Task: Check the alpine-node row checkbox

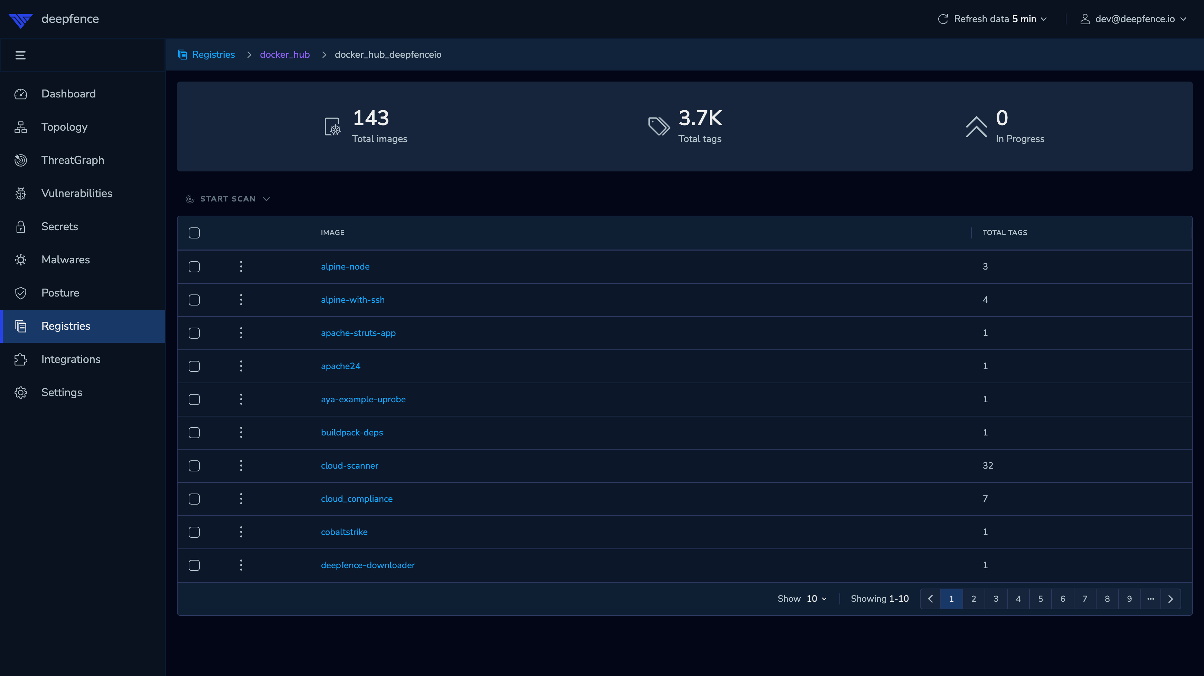Action: coord(194,266)
